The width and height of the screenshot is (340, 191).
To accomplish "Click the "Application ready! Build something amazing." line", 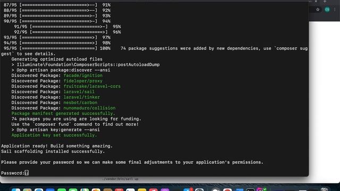I will coord(57,146).
